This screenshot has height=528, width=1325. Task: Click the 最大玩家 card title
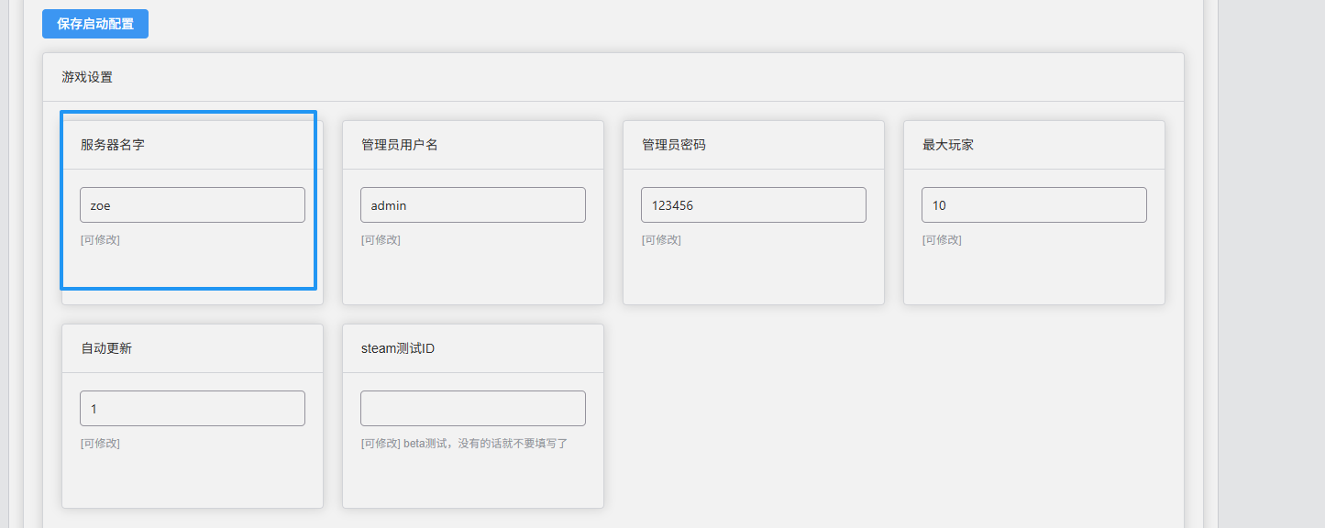948,145
